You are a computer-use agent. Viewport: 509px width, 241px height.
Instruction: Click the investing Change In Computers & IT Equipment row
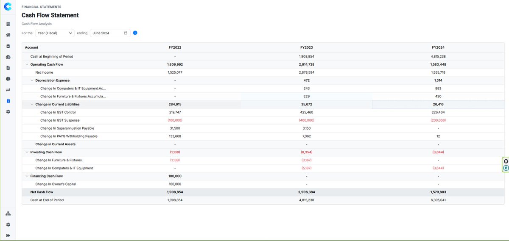(x=263, y=168)
